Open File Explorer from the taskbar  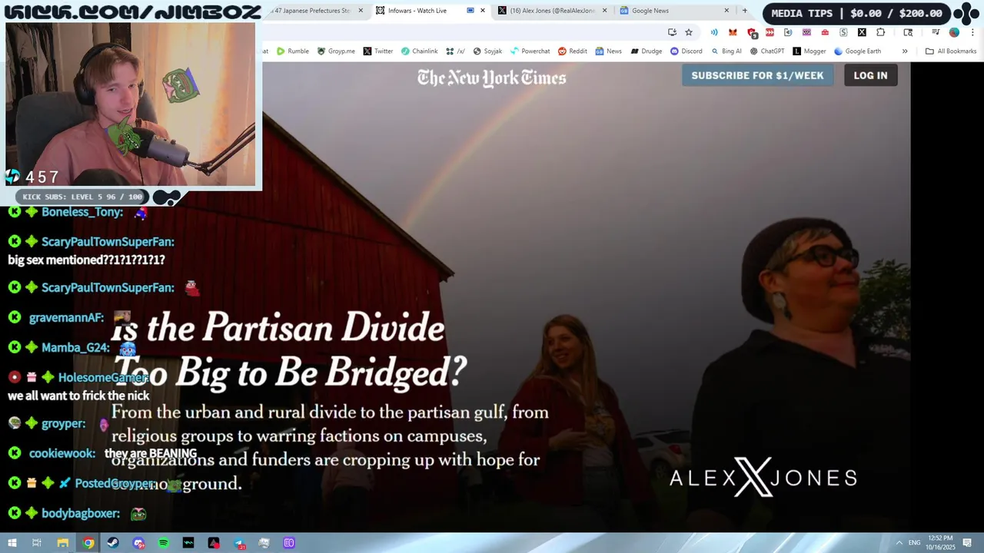pyautogui.click(x=63, y=543)
